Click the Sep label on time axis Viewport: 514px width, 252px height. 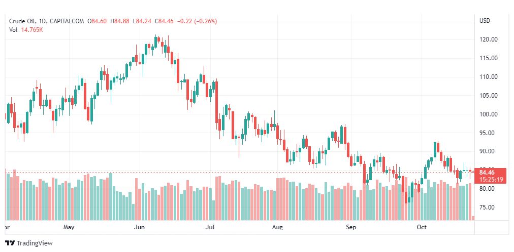click(x=351, y=228)
